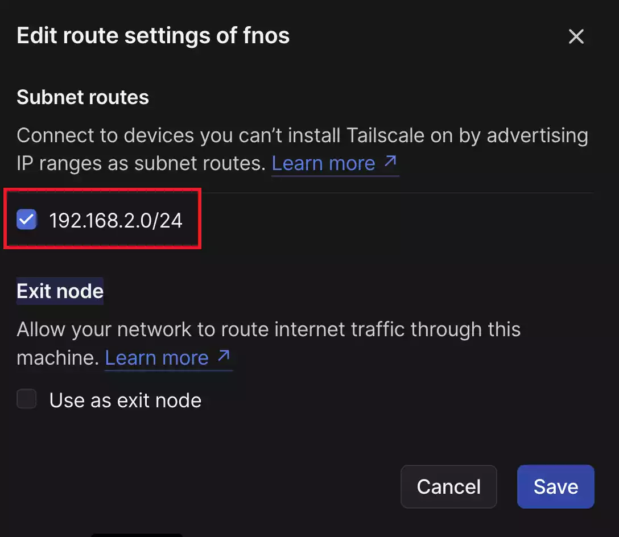Click the Exit node section heading
This screenshot has width=619, height=537.
coord(60,291)
